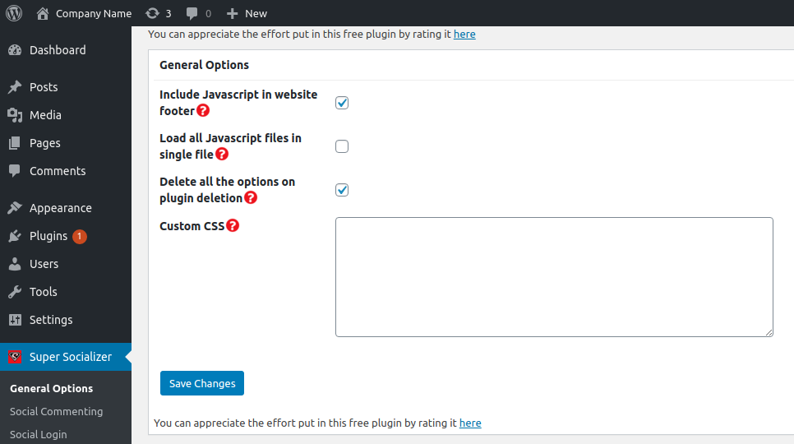Expand the Plugins menu in sidebar

[48, 236]
